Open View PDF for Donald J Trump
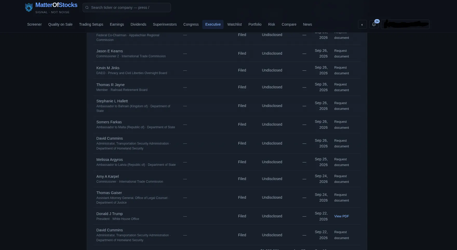Viewport: 457px width, 250px height. [341, 216]
